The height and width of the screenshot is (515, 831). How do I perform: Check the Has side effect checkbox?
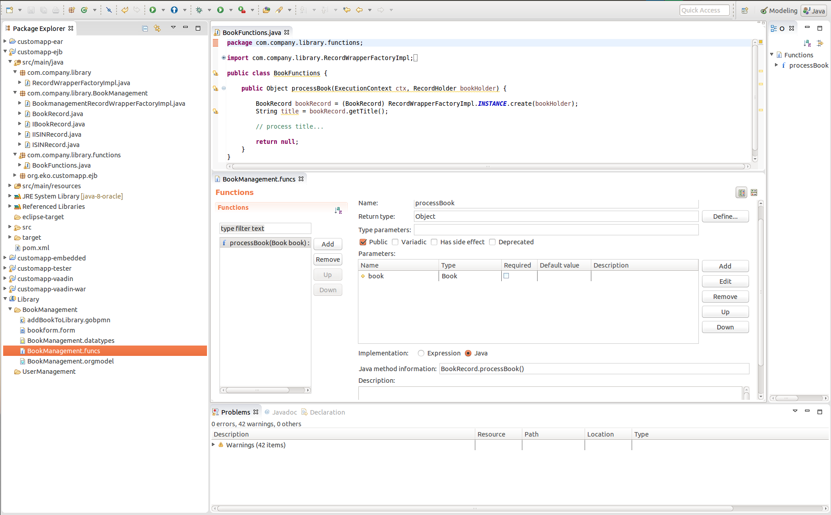pos(434,242)
